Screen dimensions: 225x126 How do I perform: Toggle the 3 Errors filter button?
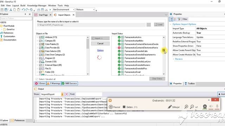40,83
